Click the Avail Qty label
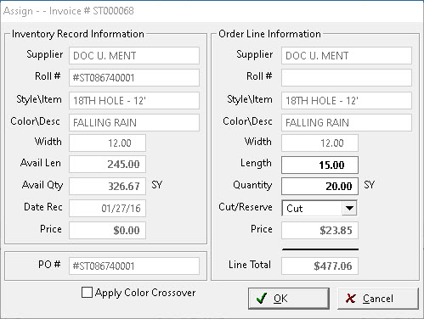The height and width of the screenshot is (319, 424). tap(42, 185)
